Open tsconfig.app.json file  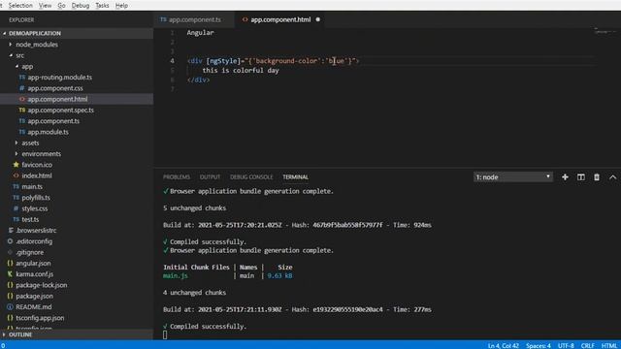[77, 318]
